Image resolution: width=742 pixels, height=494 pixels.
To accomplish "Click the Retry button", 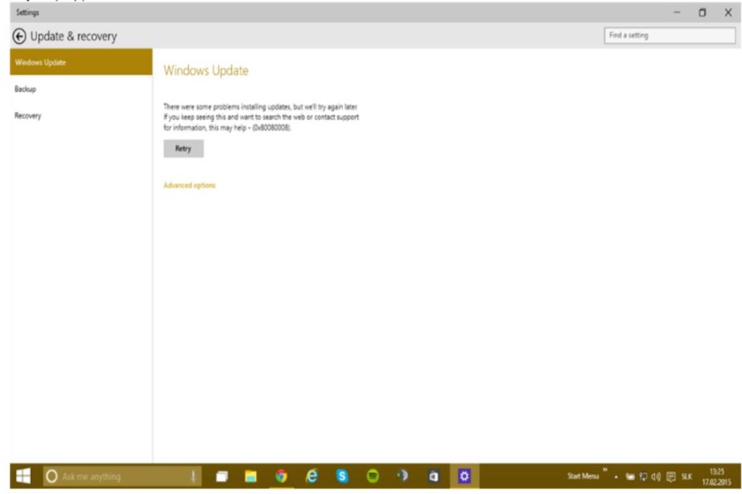I will coord(184,148).
